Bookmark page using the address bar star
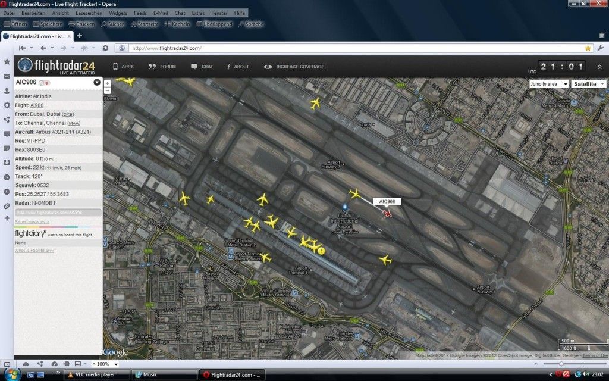 [588, 48]
